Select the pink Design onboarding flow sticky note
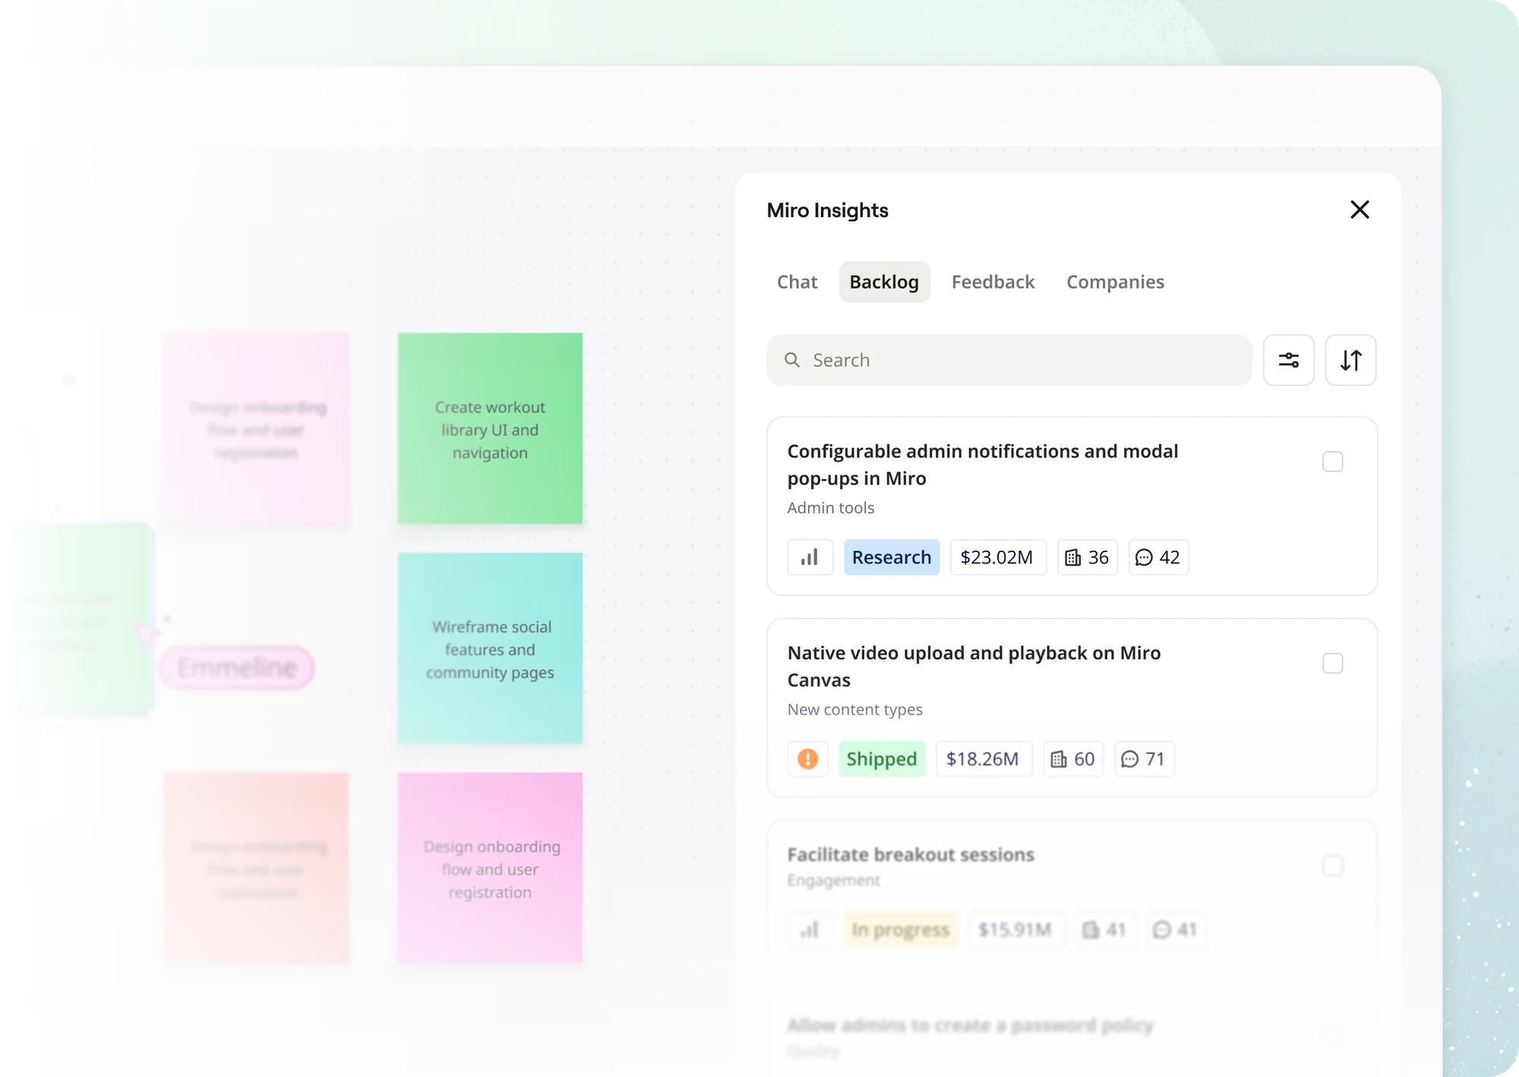Image resolution: width=1519 pixels, height=1077 pixels. [490, 868]
